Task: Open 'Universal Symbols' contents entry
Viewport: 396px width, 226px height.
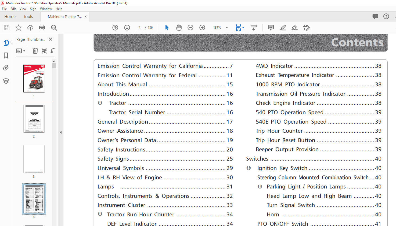Action: [165, 168]
